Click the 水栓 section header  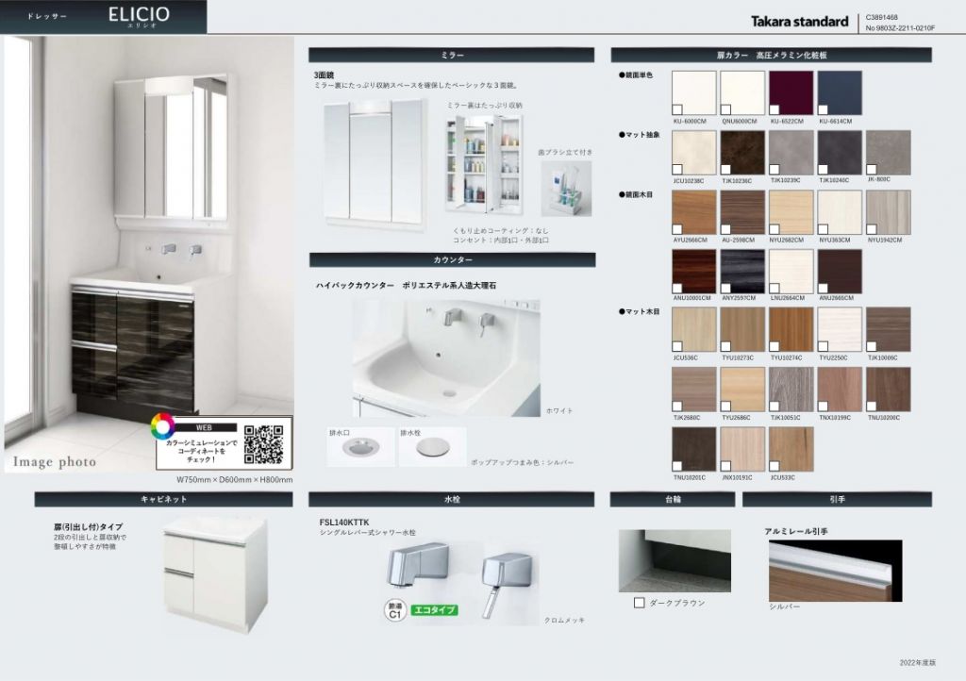coord(452,499)
